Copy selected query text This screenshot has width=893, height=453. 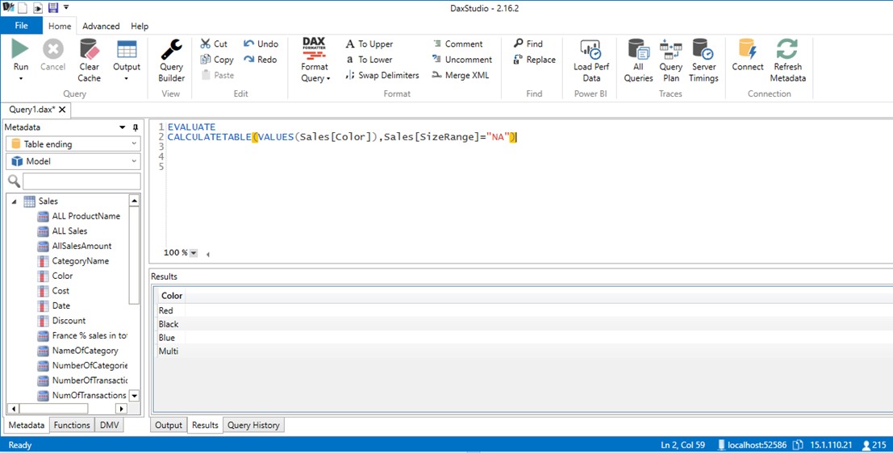216,59
